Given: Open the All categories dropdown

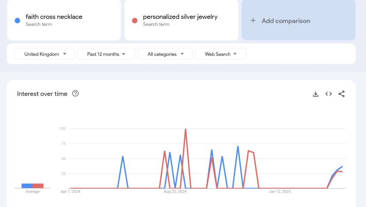Looking at the screenshot, I should pos(165,54).
